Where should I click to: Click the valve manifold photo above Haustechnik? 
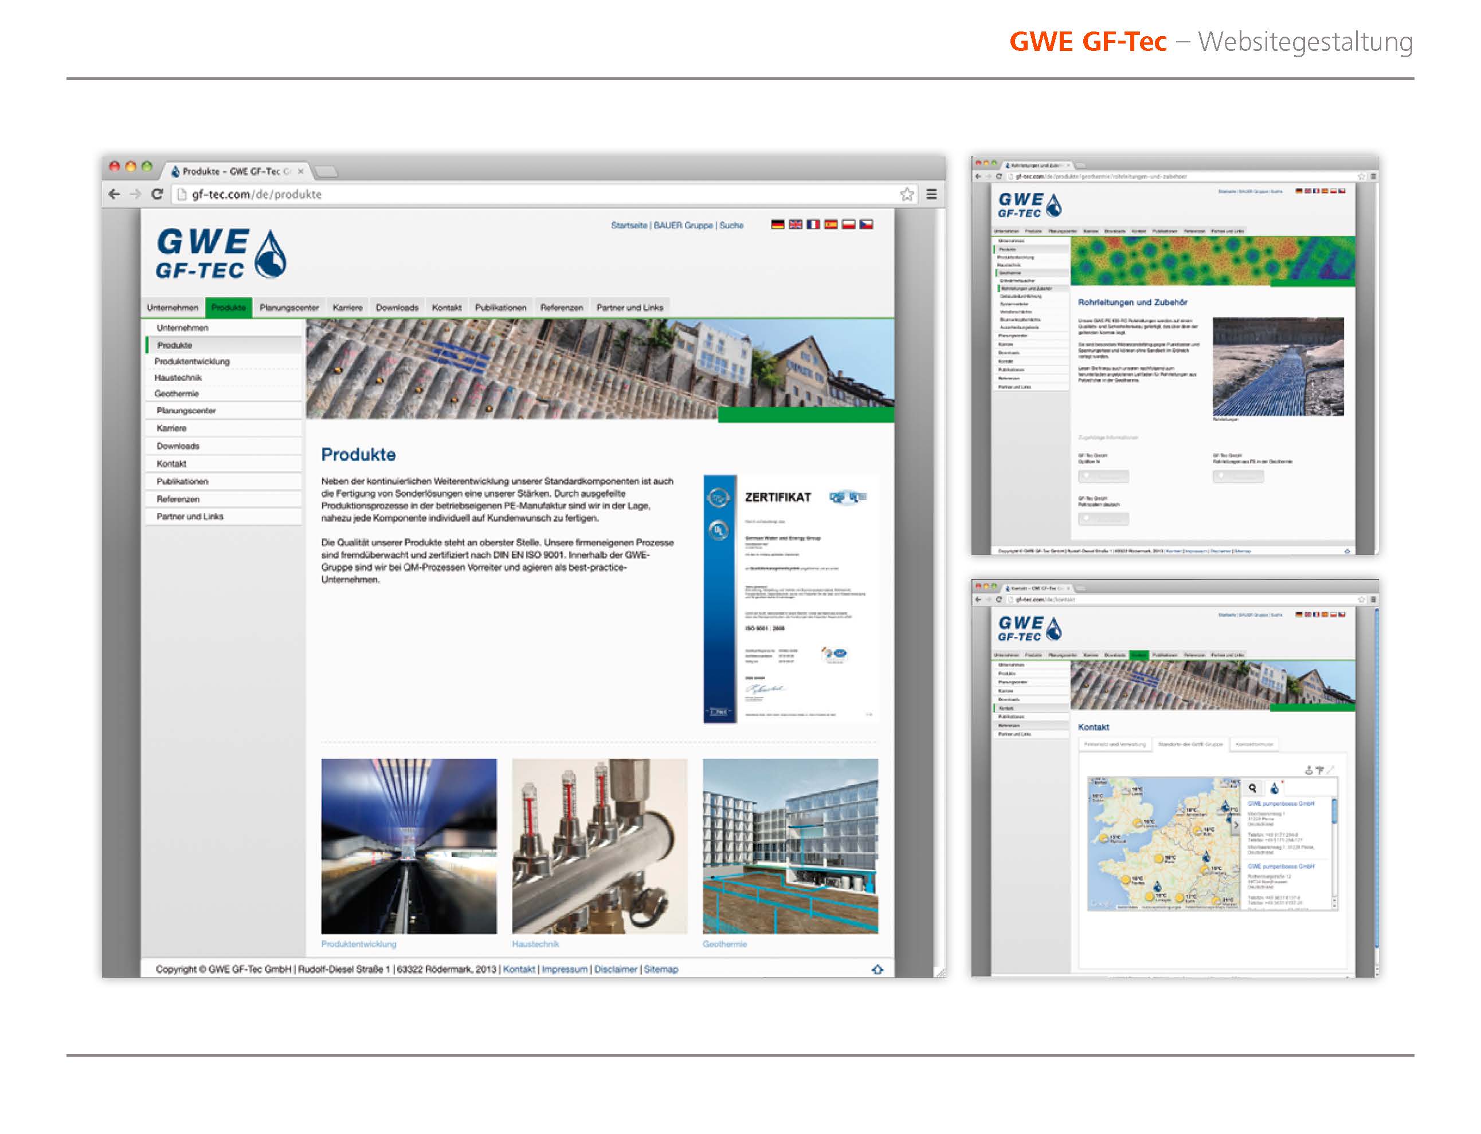(x=599, y=846)
